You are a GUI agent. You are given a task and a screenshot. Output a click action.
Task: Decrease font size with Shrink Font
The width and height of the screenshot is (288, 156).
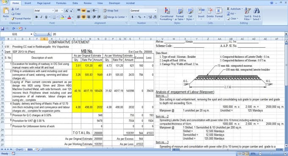pos(72,11)
